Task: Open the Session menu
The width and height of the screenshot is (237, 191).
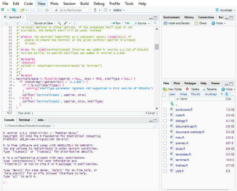Action: point(69,4)
